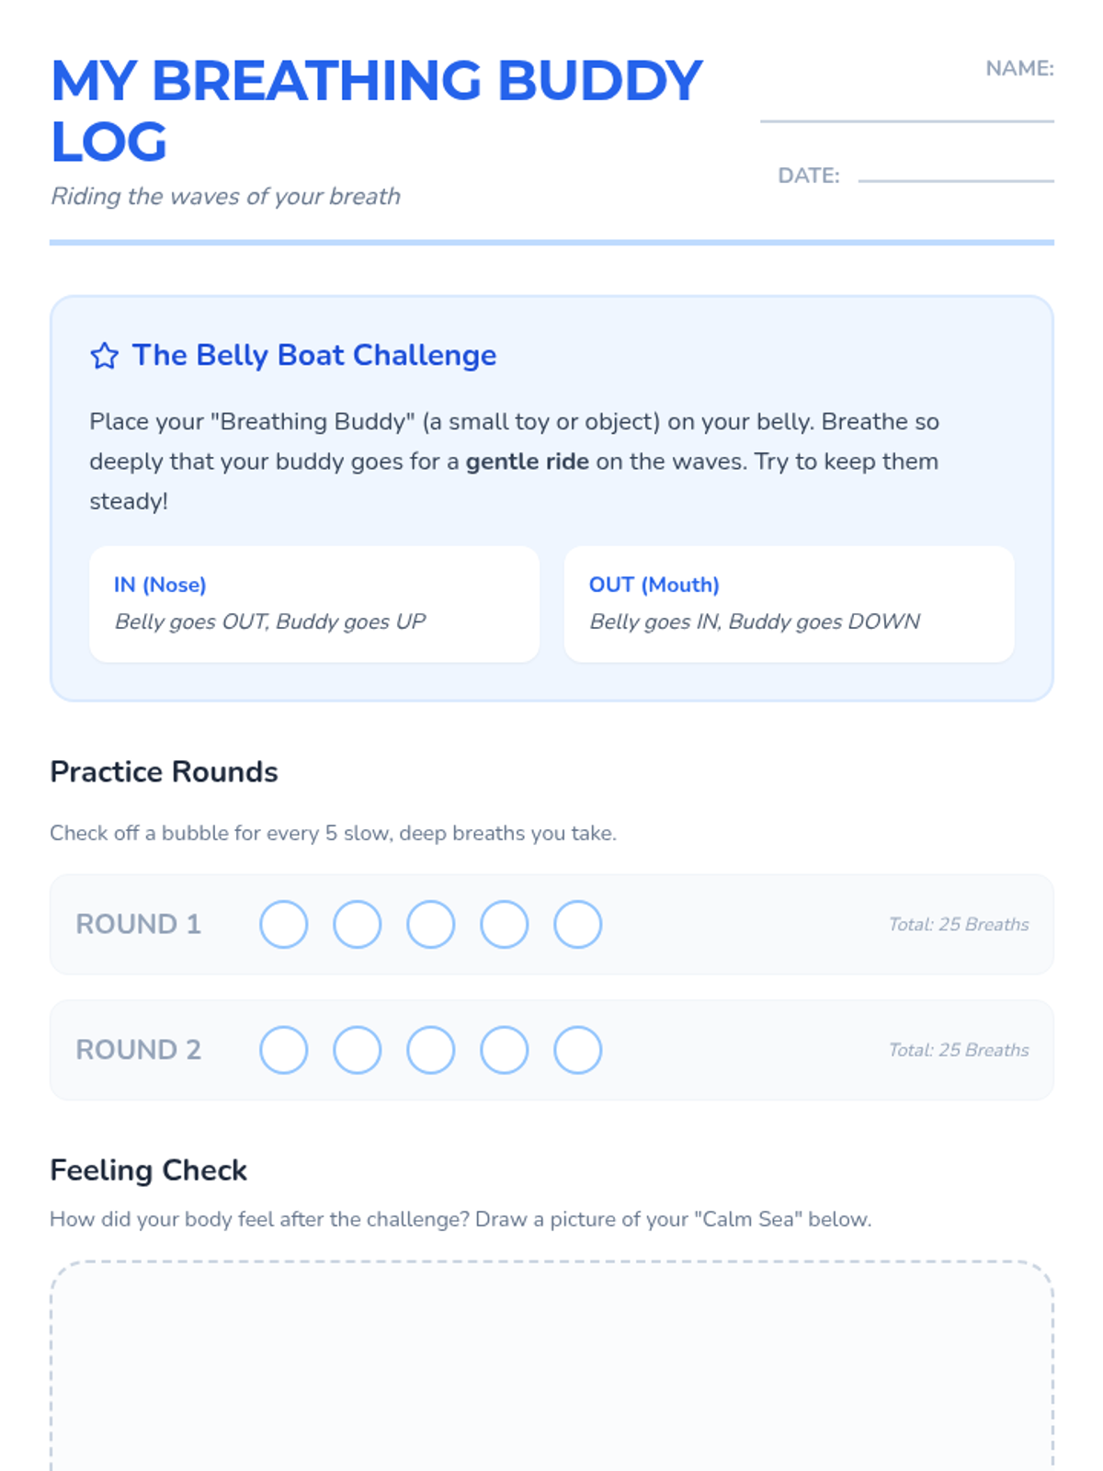Check the fifth bubble in Round 1
Viewport: 1103px width, 1471px height.
577,924
